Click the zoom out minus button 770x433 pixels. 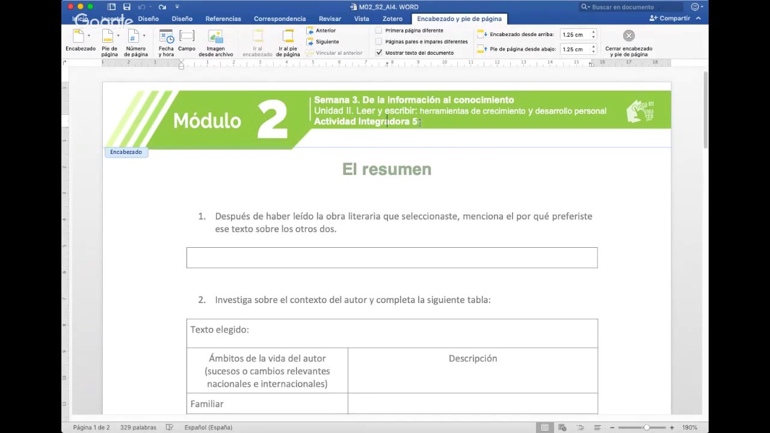click(x=613, y=427)
